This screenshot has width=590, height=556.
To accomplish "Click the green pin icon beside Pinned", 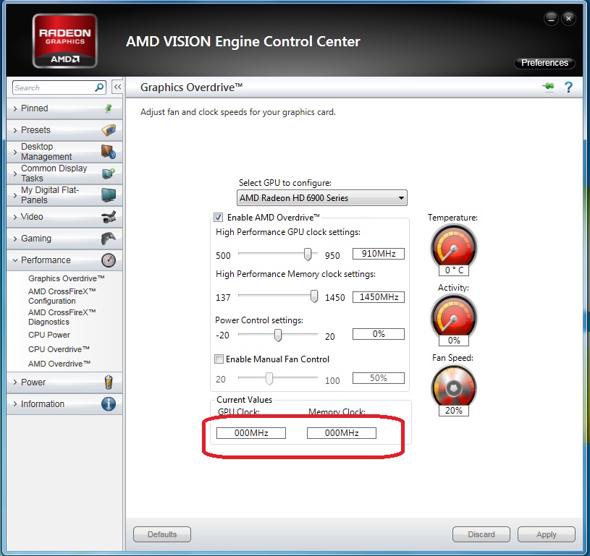I will [109, 108].
